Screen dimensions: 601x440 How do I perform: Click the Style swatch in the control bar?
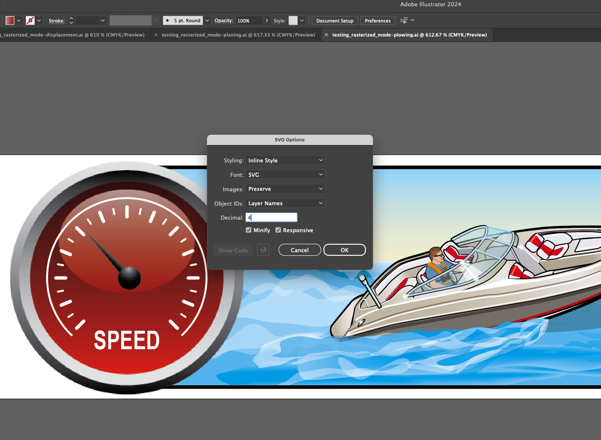pos(293,20)
